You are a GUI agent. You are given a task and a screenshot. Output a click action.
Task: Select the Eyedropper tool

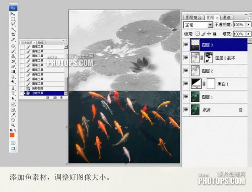[x=13, y=115]
